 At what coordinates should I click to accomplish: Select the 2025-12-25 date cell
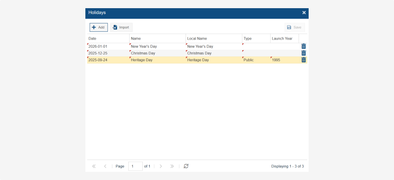pyautogui.click(x=108, y=53)
